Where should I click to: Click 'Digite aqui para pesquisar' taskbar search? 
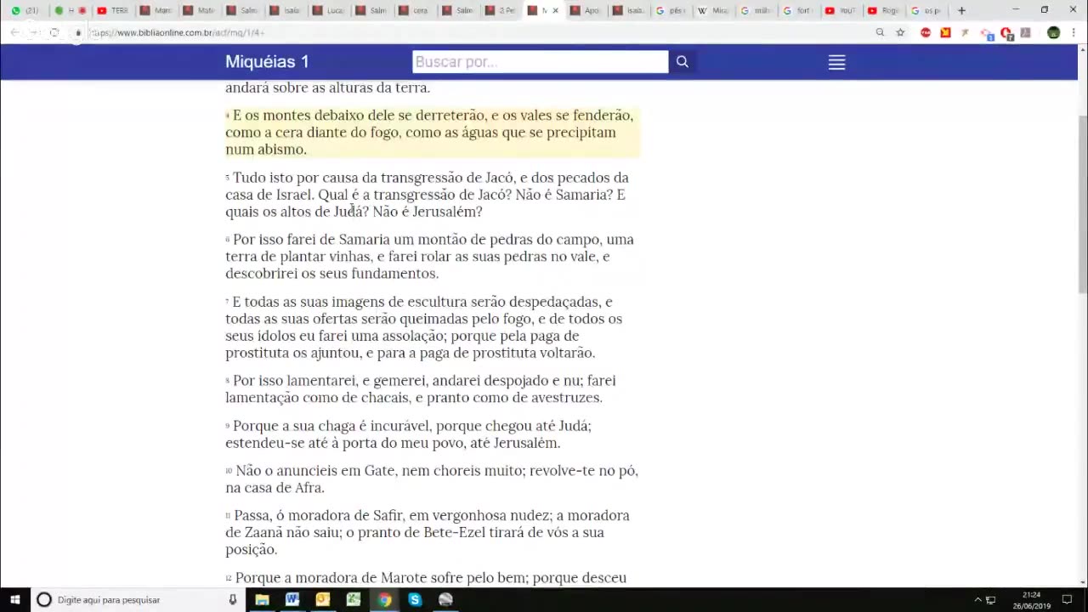point(136,599)
